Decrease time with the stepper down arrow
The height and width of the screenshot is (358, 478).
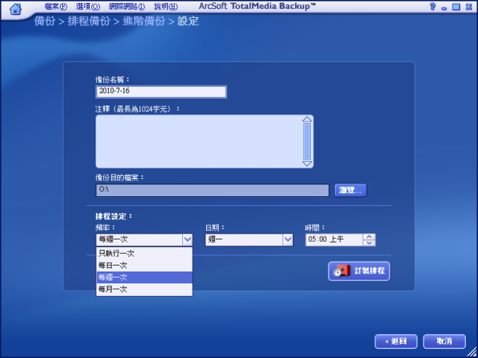(x=370, y=243)
